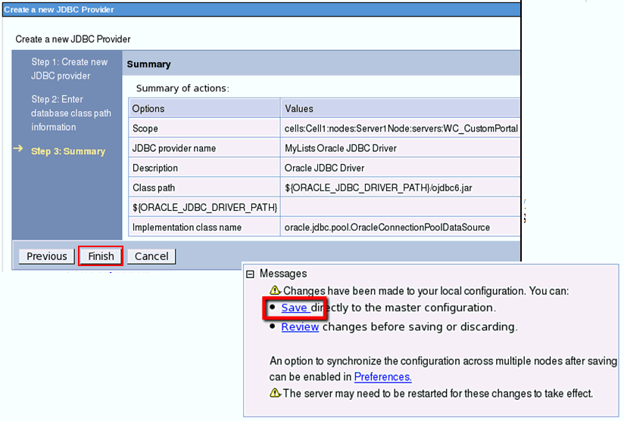This screenshot has height=421, width=624.
Task: Click the Options column header
Action: click(x=148, y=109)
